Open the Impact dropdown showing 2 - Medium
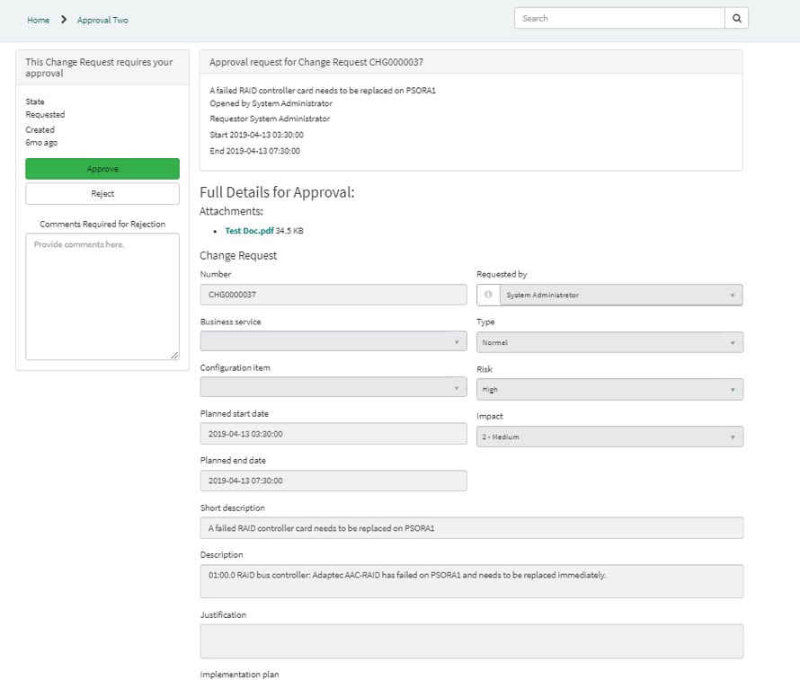This screenshot has height=680, width=800. point(609,437)
